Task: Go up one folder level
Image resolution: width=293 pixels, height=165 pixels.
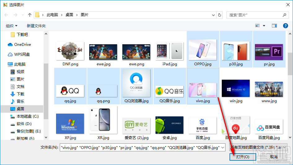Action: click(x=29, y=15)
